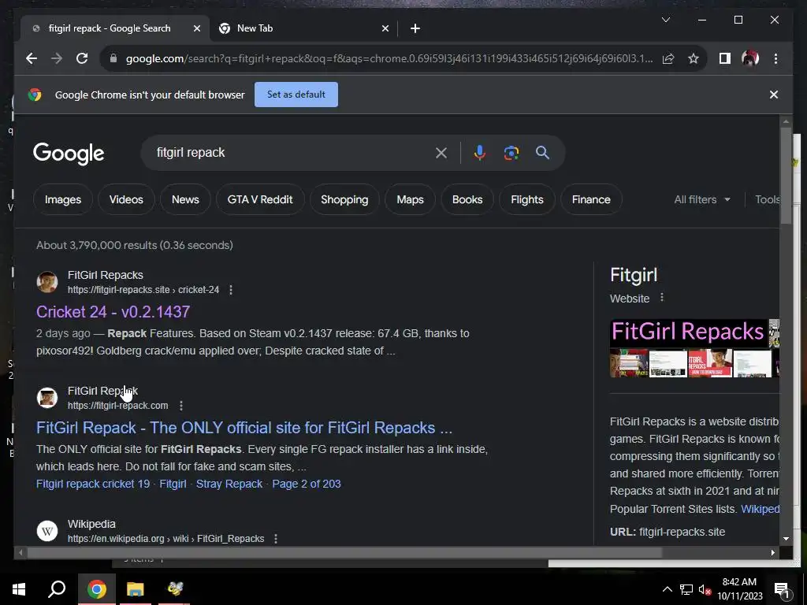Image resolution: width=807 pixels, height=605 pixels.
Task: Expand the All filters dropdown
Action: coord(702,199)
